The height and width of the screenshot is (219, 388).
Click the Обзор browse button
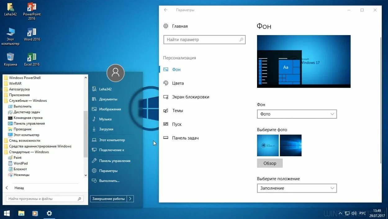coord(270,163)
